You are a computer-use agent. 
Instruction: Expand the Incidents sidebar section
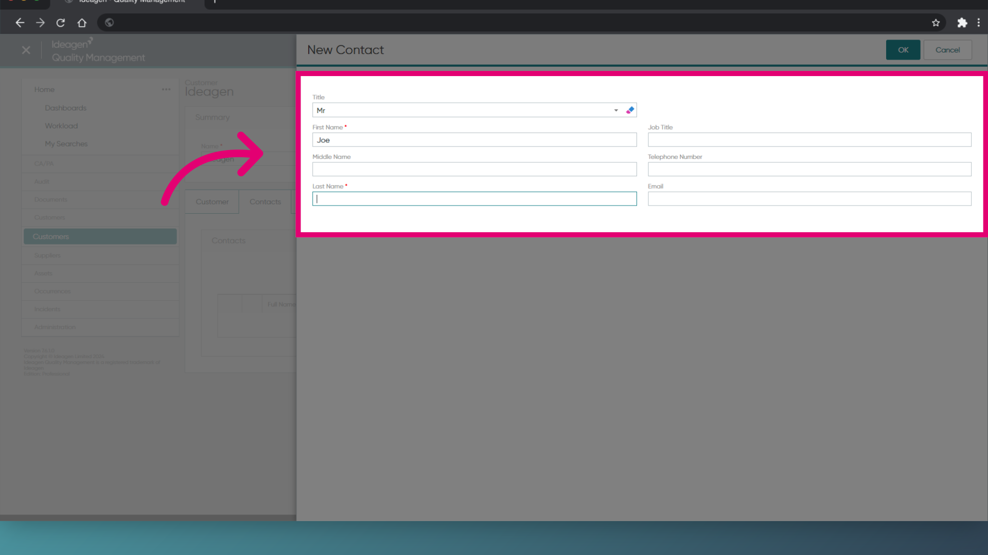100,309
